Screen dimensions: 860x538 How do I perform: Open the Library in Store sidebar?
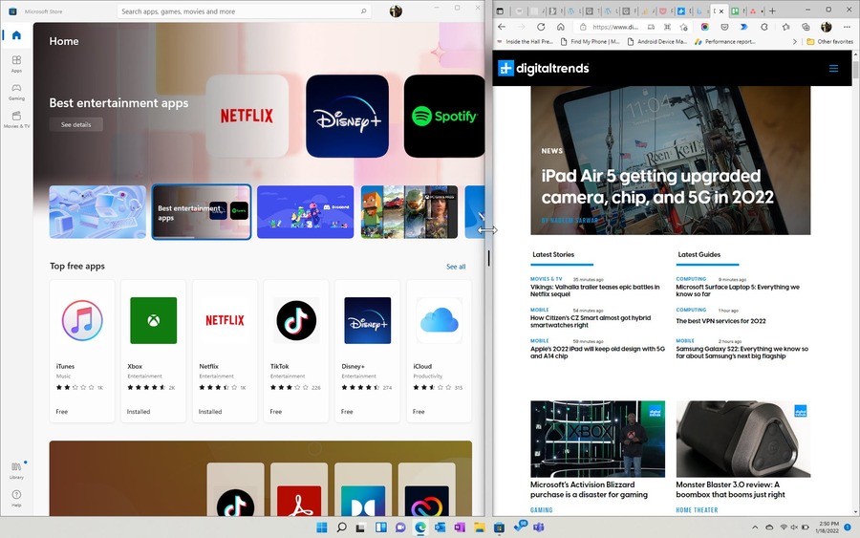click(16, 470)
